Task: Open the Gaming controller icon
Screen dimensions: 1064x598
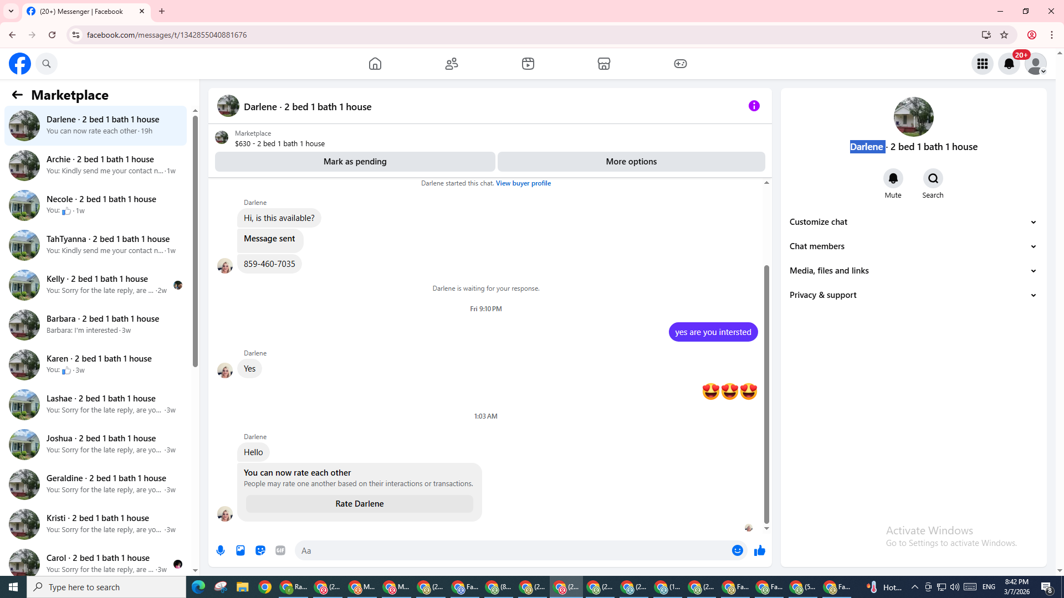Action: point(681,64)
